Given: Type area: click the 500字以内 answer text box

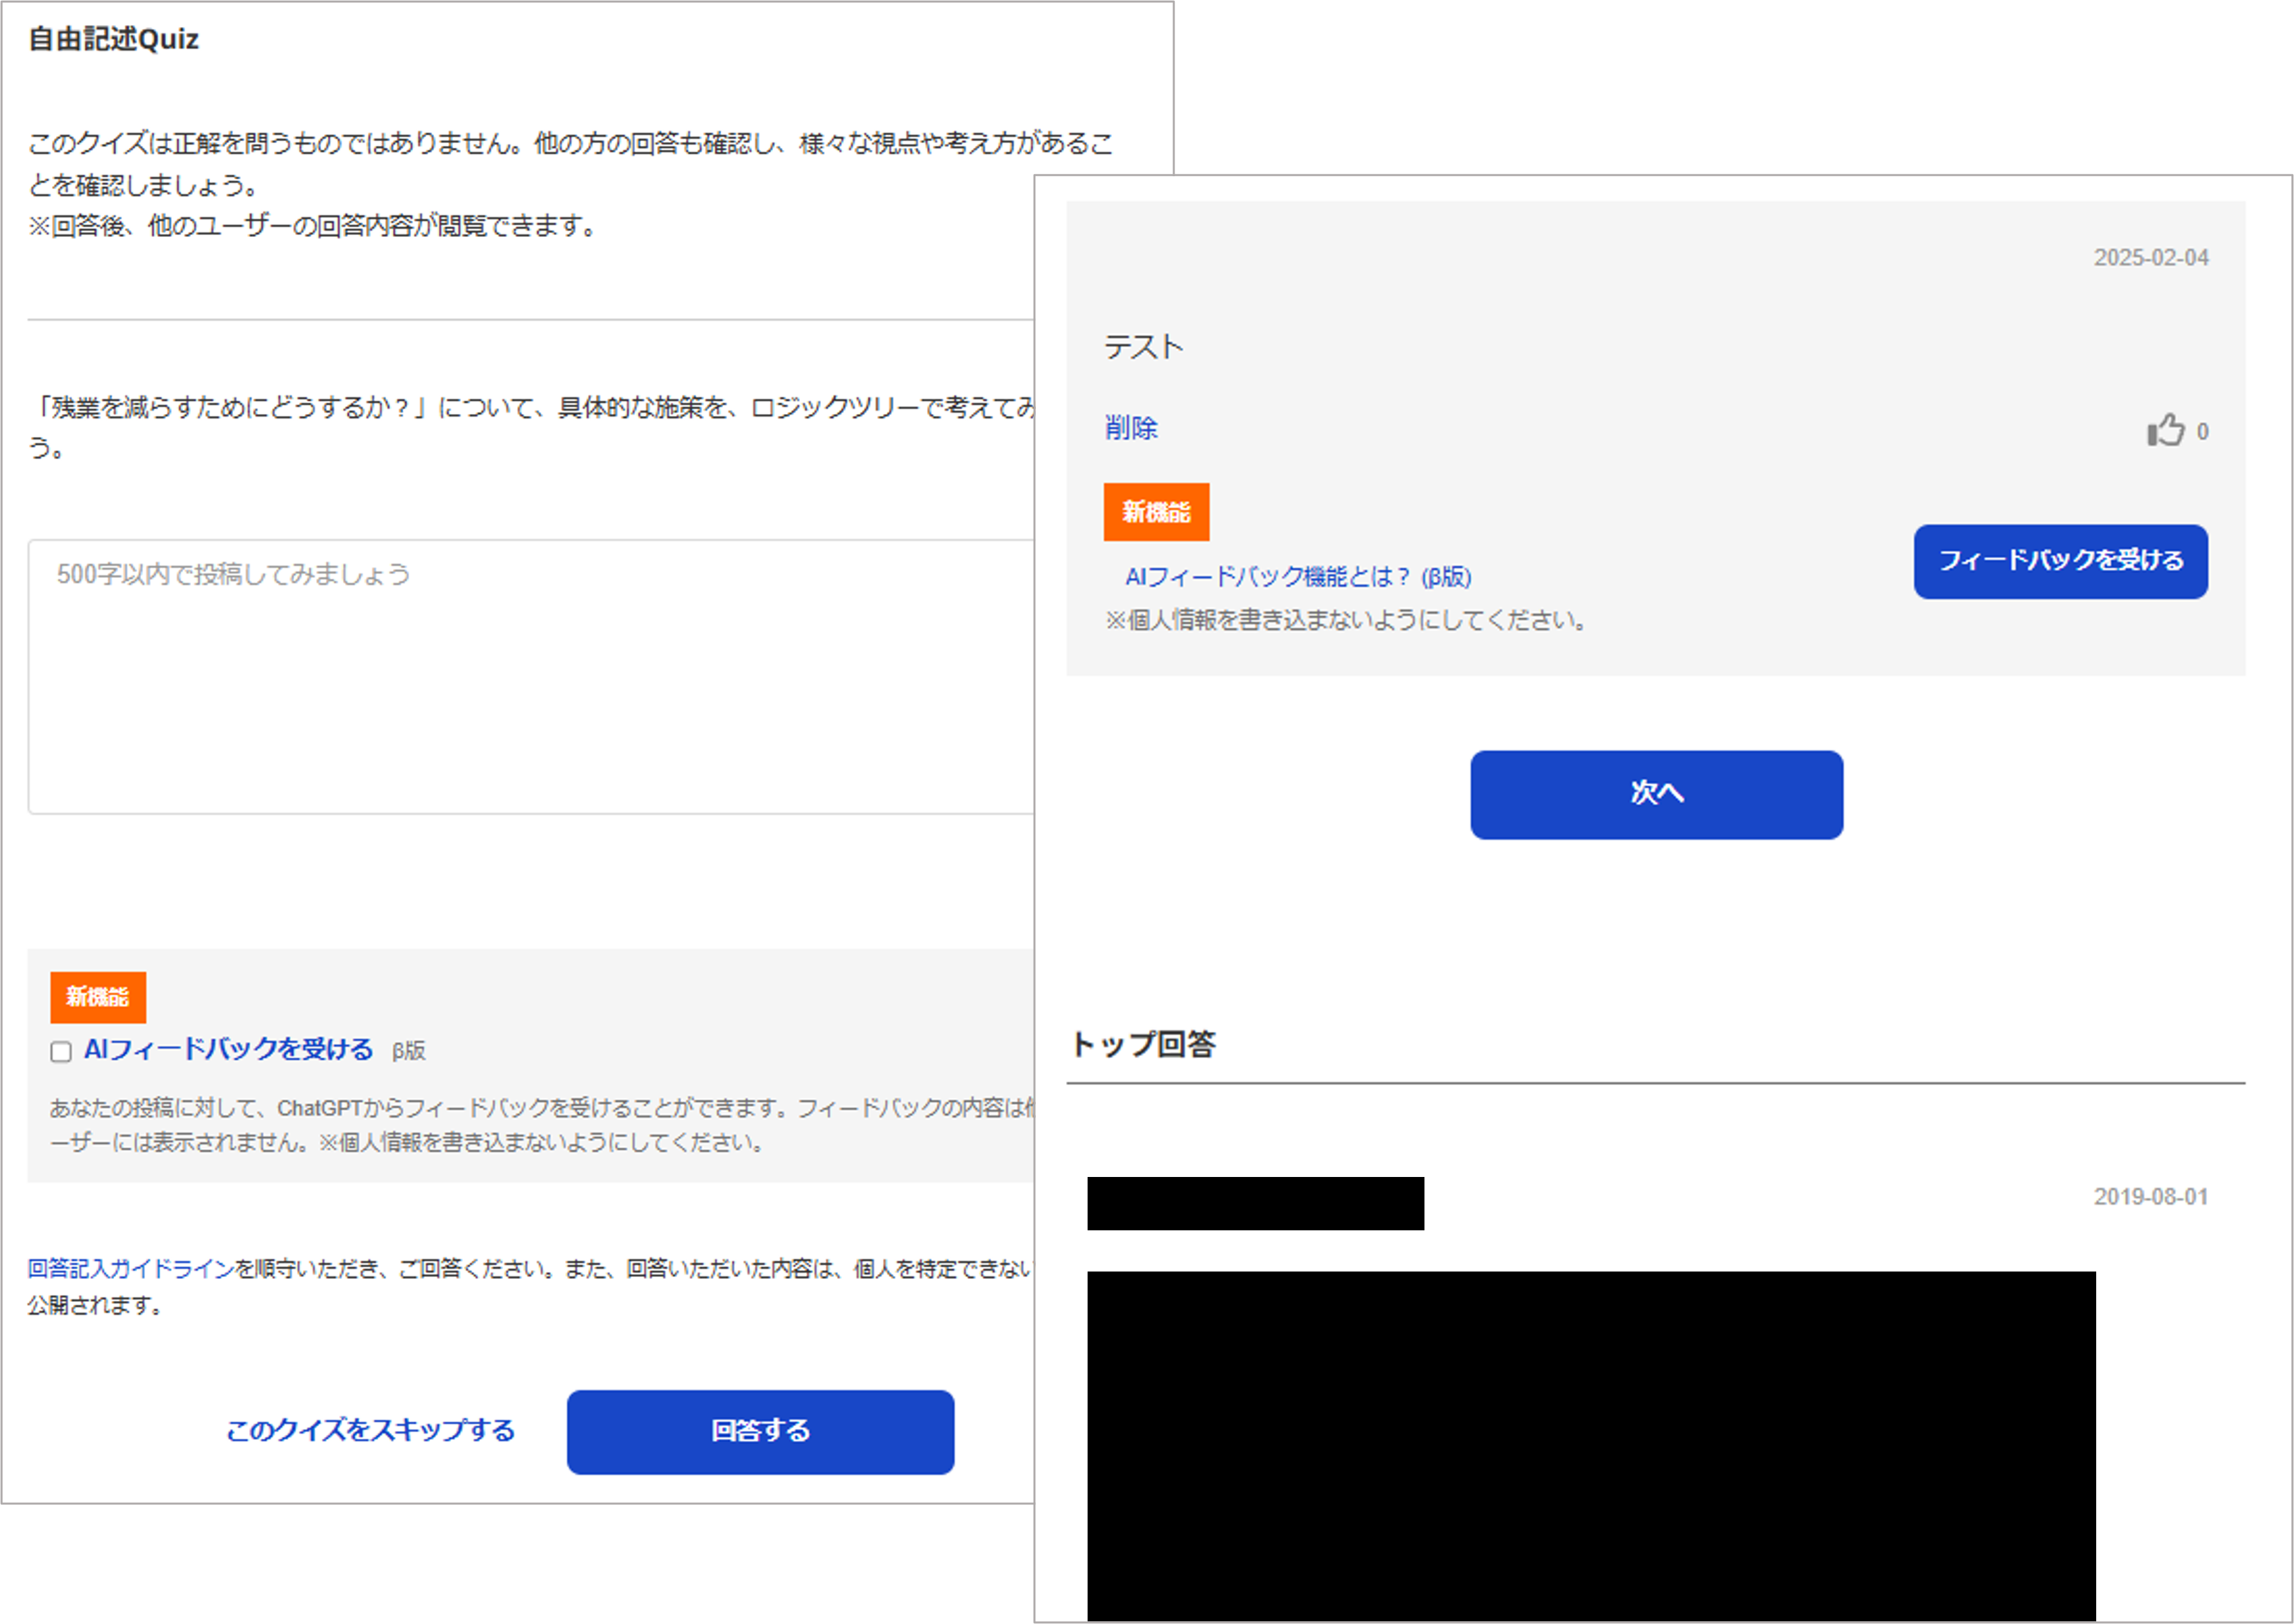Looking at the screenshot, I should click(x=530, y=677).
